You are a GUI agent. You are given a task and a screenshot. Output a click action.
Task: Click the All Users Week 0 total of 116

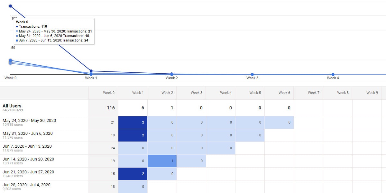pyautogui.click(x=111, y=108)
